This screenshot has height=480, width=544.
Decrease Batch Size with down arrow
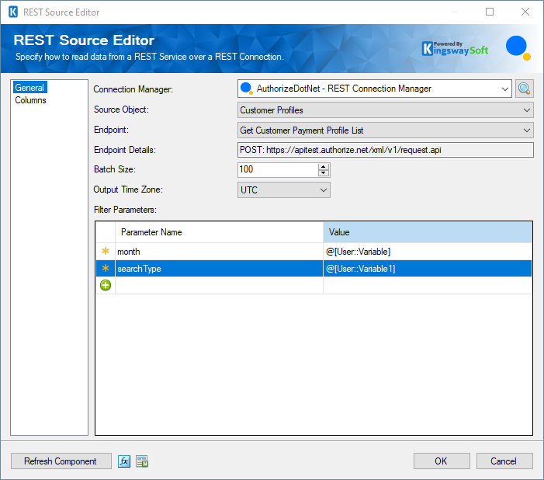coord(324,173)
